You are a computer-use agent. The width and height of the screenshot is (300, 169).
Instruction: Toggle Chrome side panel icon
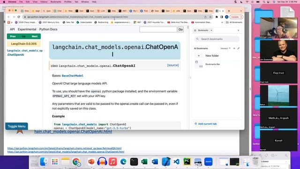pos(222,17)
